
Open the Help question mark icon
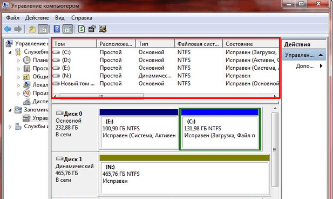pyautogui.click(x=57, y=29)
